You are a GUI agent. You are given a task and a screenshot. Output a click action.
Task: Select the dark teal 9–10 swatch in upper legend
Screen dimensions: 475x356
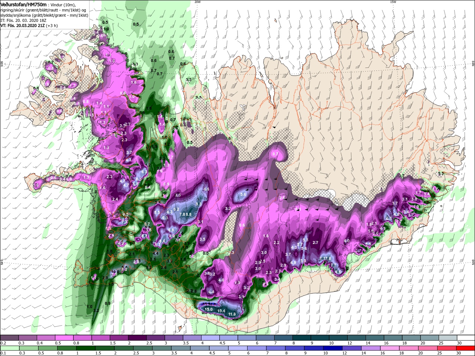click(x=319, y=338)
